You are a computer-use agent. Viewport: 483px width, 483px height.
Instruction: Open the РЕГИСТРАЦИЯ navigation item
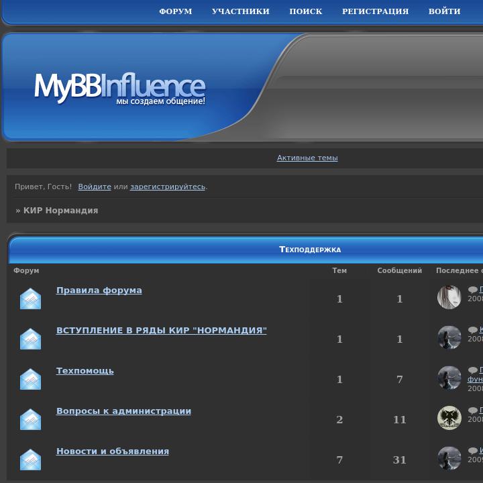[375, 11]
